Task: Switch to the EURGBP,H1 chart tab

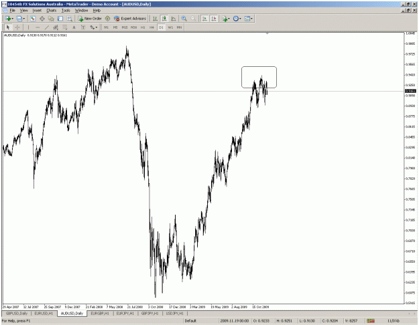Action: (x=100, y=313)
